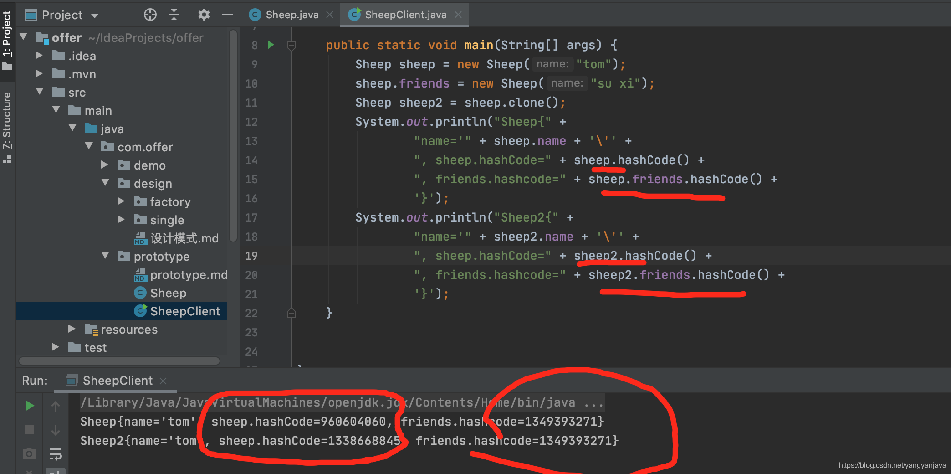This screenshot has height=474, width=951.
Task: Expand the test folder
Action: [55, 347]
